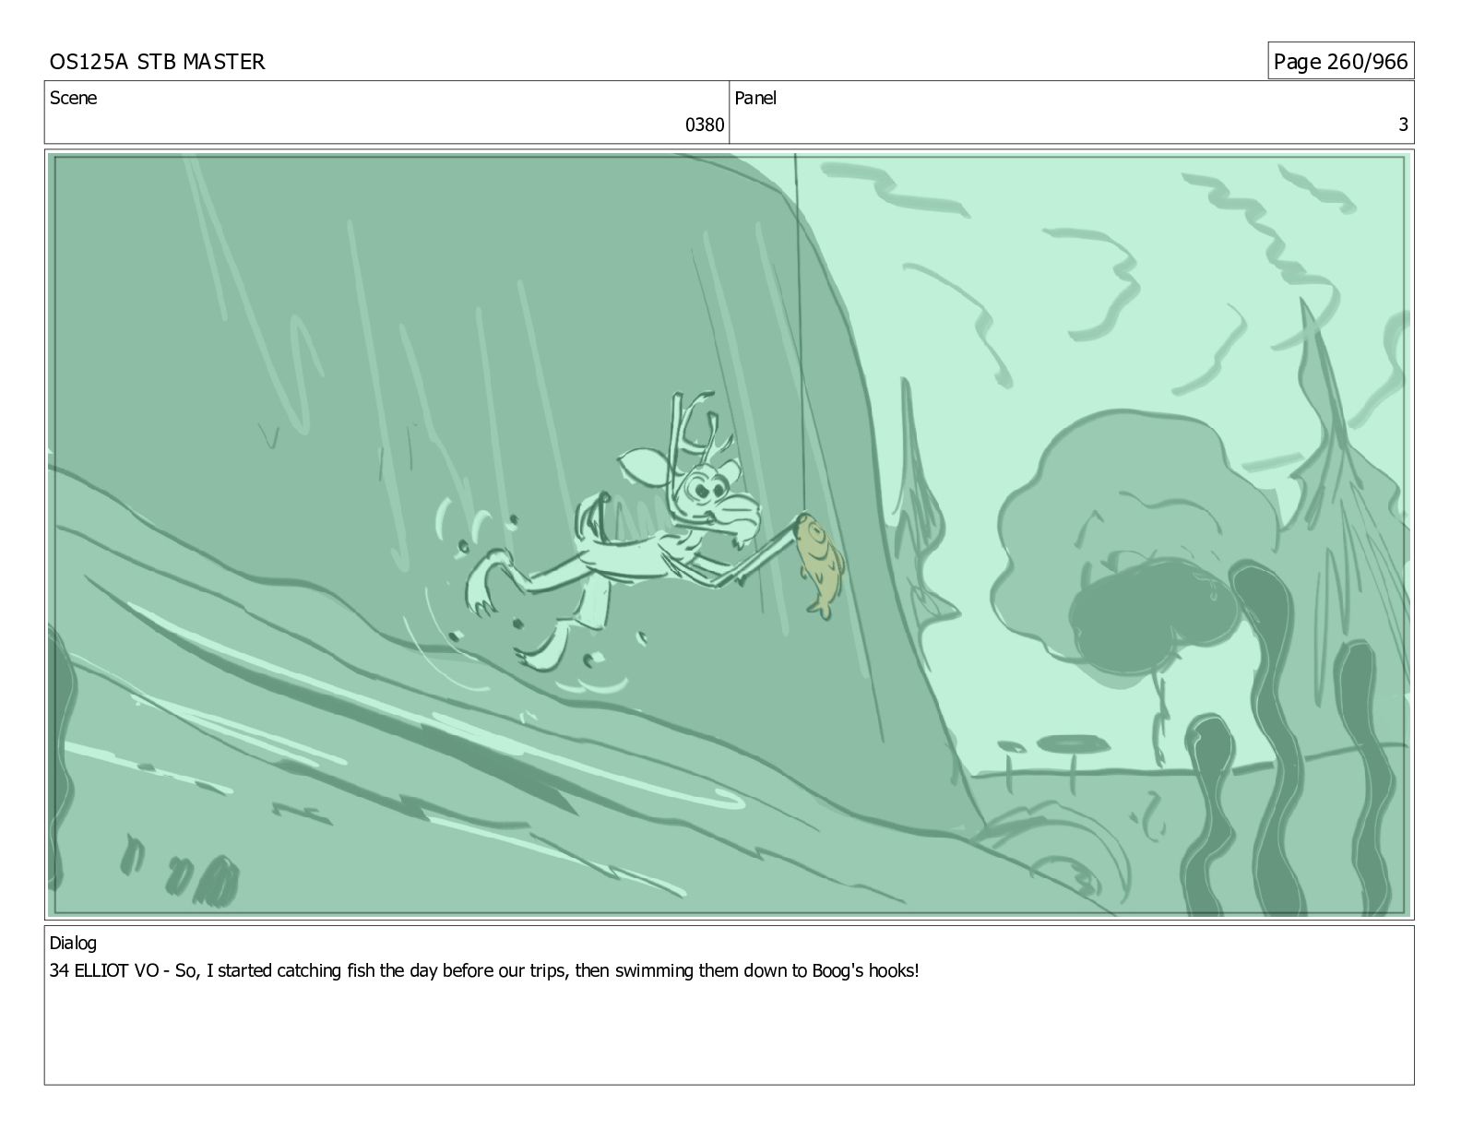Click the storyboard panel drawing of Elliot swimming
The width and height of the screenshot is (1461, 1129).
[729, 535]
